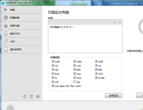
Task: Click the burn disc flame icon
Action: tap(6, 26)
